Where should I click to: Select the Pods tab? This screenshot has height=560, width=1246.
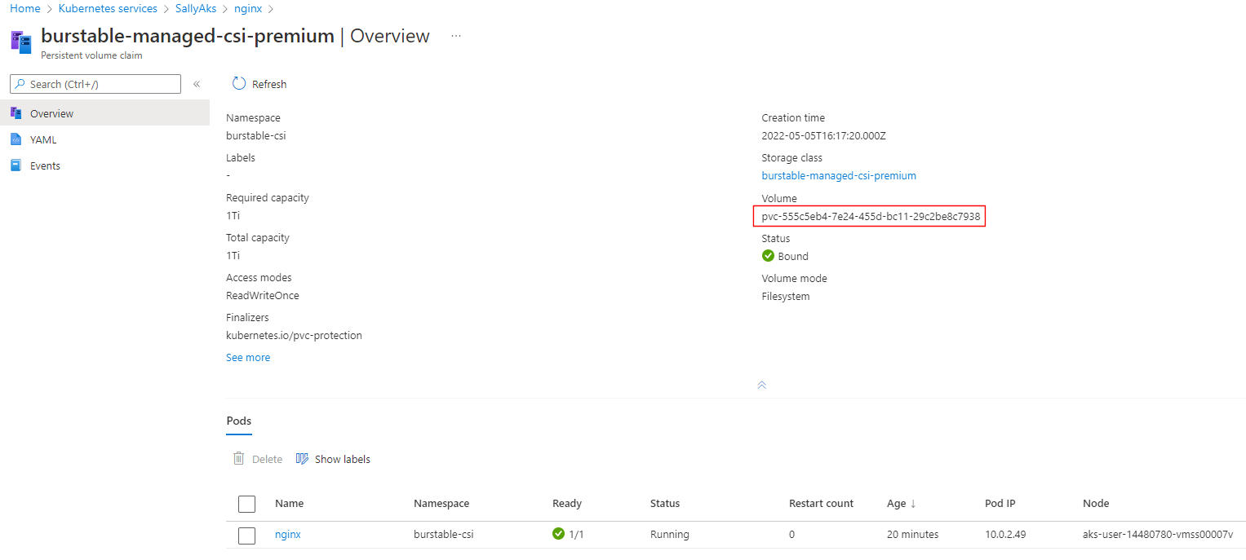pyautogui.click(x=239, y=421)
